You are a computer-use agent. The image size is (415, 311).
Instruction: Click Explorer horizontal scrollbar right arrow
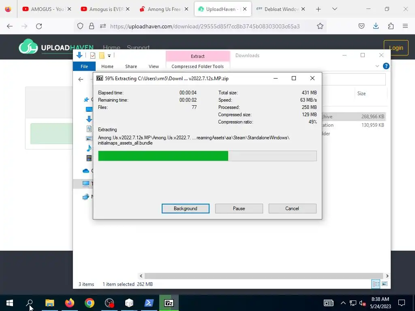[387, 276]
